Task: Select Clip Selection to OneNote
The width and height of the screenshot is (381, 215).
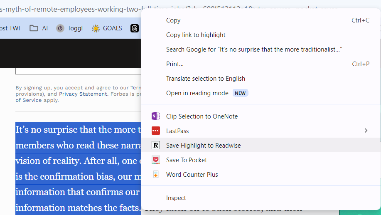Action: click(x=261, y=116)
